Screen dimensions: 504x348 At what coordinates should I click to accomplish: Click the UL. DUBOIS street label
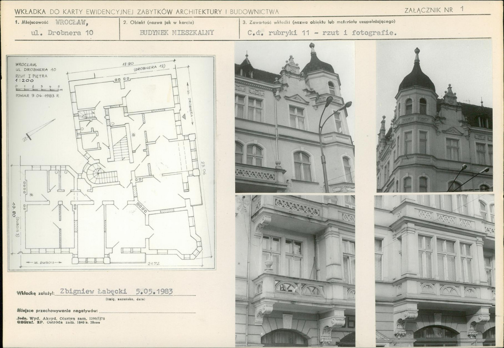45,262
